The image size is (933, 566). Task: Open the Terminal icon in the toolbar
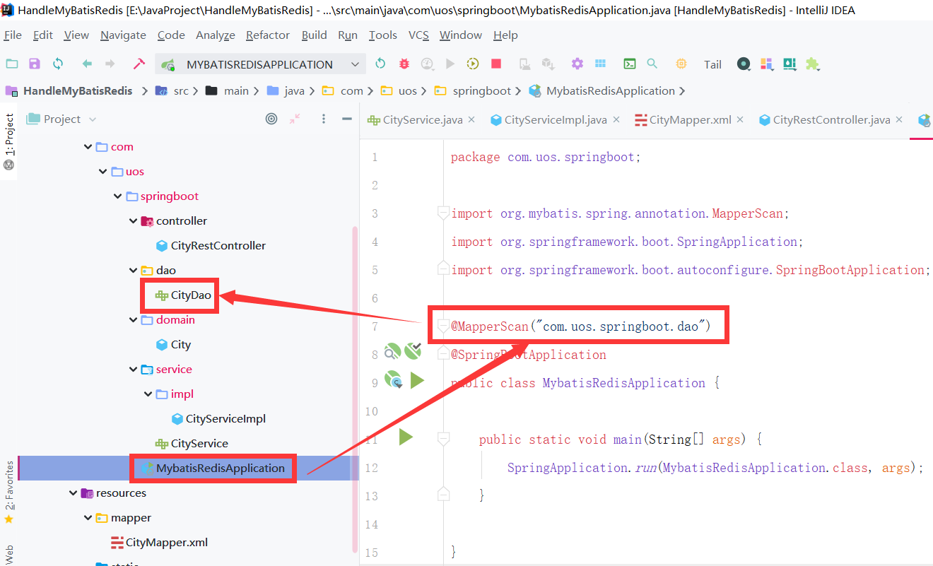pyautogui.click(x=629, y=64)
